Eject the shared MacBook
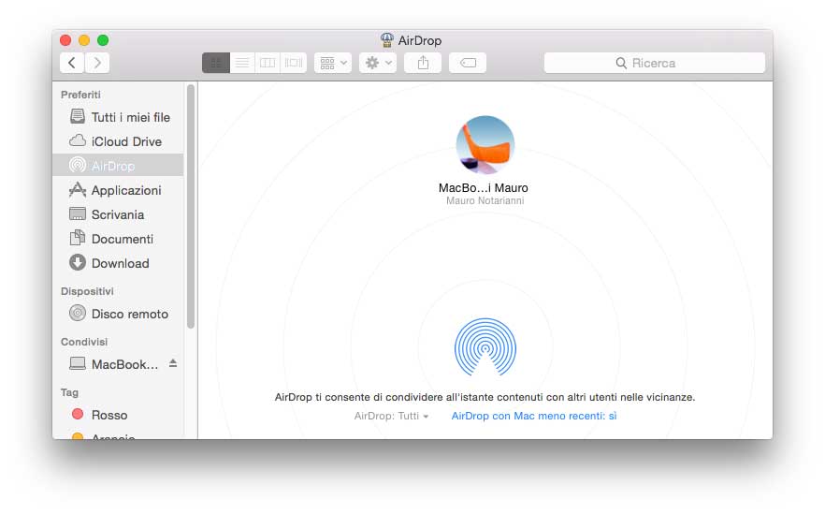Viewport: 825px width, 514px height. (x=173, y=363)
